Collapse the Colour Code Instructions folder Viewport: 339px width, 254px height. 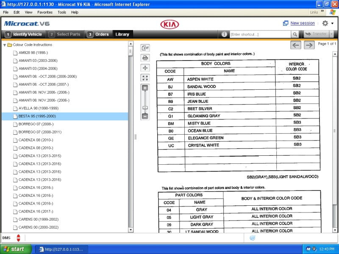[x=4, y=44]
